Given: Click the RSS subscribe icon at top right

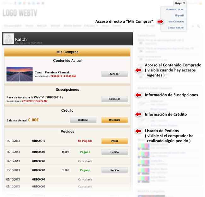Looking at the screenshot, I should click(x=200, y=3).
